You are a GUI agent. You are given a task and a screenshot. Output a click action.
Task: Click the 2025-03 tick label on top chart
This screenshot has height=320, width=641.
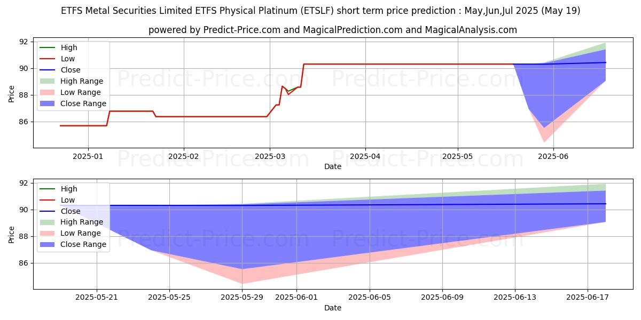coord(269,157)
